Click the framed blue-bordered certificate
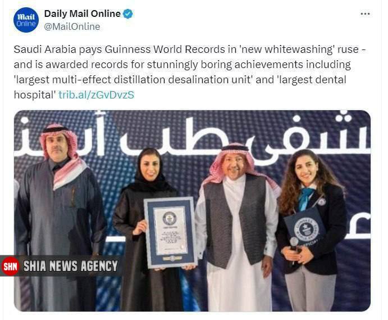 pos(171,232)
